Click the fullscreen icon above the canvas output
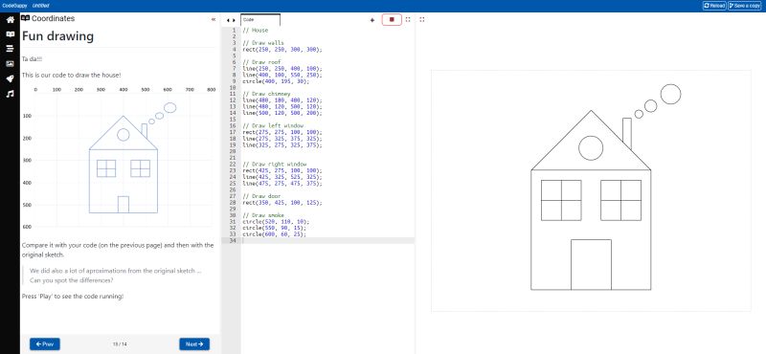 (x=422, y=19)
